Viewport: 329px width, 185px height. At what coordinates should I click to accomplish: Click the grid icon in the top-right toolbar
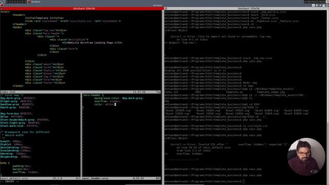pyautogui.click(x=313, y=6)
